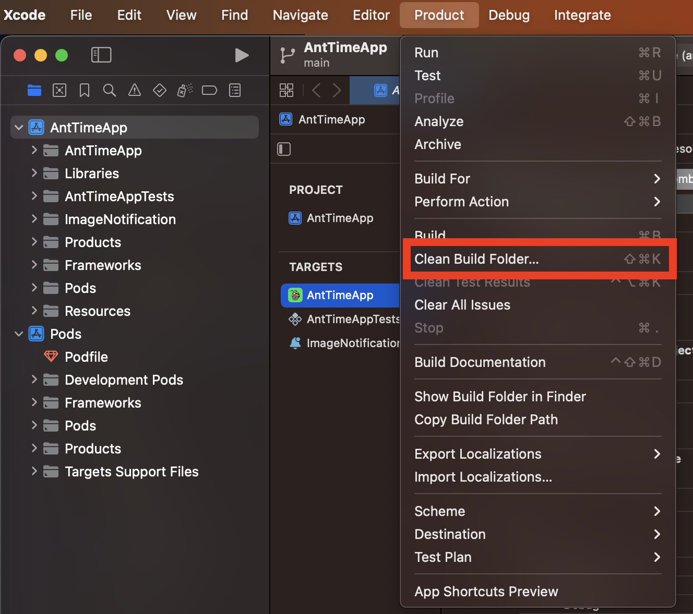Open the Integrate menu
Image resolution: width=693 pixels, height=614 pixels.
click(x=582, y=15)
